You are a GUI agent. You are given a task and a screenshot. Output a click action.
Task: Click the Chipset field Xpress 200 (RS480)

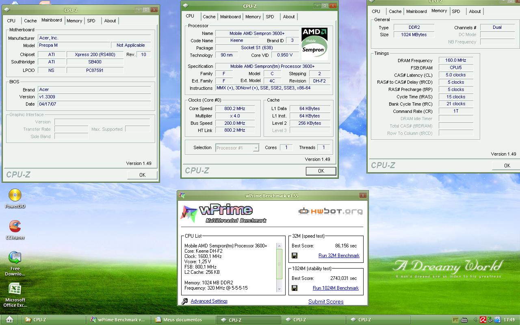(95, 54)
